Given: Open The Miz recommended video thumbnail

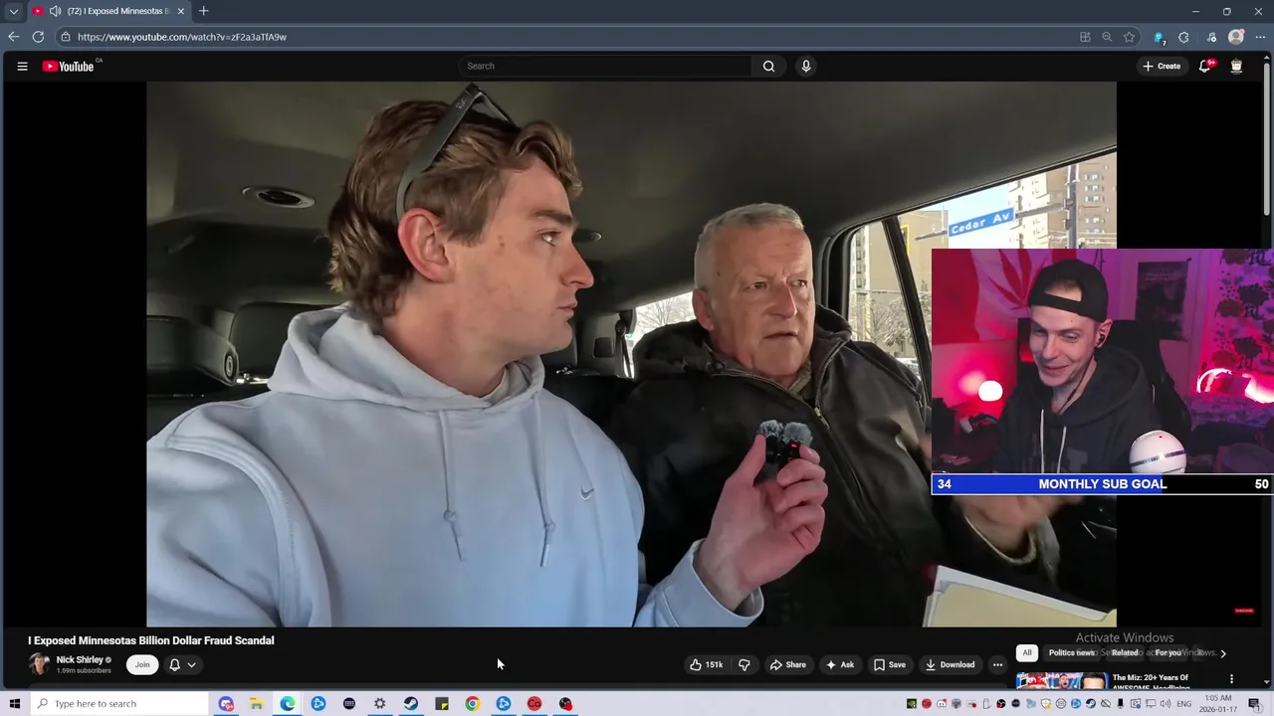Looking at the screenshot, I should [x=1062, y=681].
